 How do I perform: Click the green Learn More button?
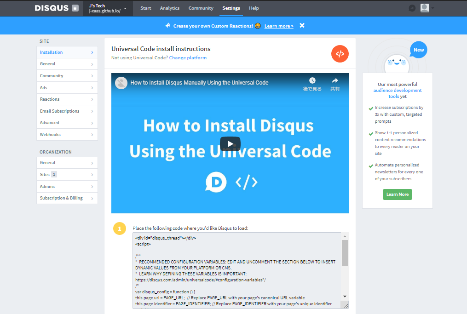(x=398, y=194)
